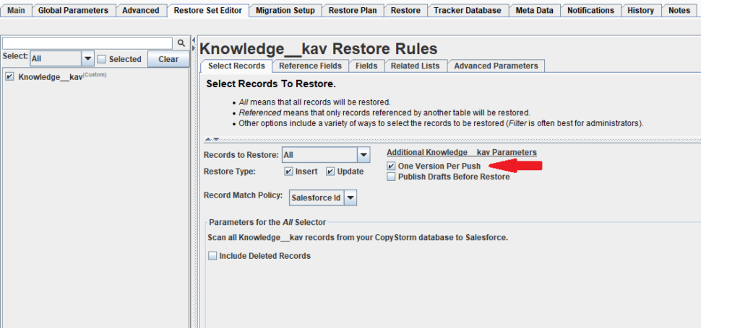Screen dimensions: 740x328
Task: Collapse the split pane divider arrows
Action: pyautogui.click(x=194, y=44)
